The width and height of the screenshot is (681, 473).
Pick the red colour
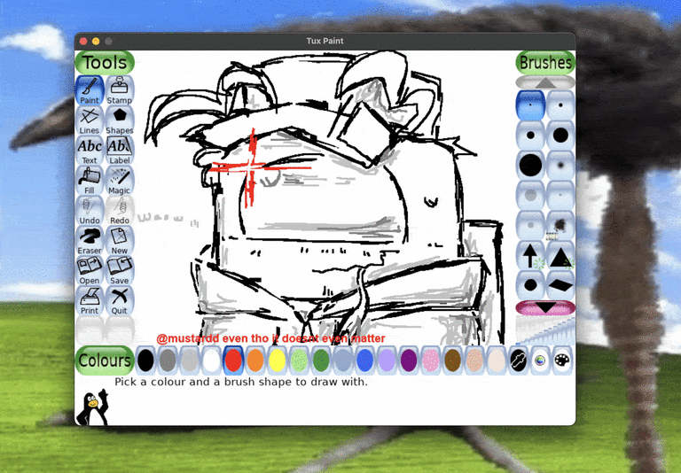[233, 361]
